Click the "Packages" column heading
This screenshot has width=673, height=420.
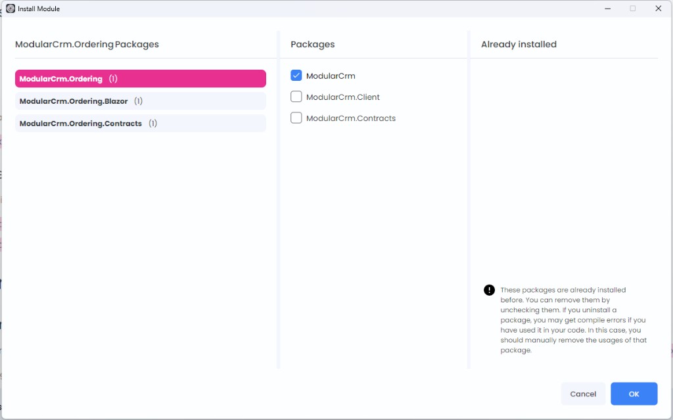pyautogui.click(x=312, y=44)
